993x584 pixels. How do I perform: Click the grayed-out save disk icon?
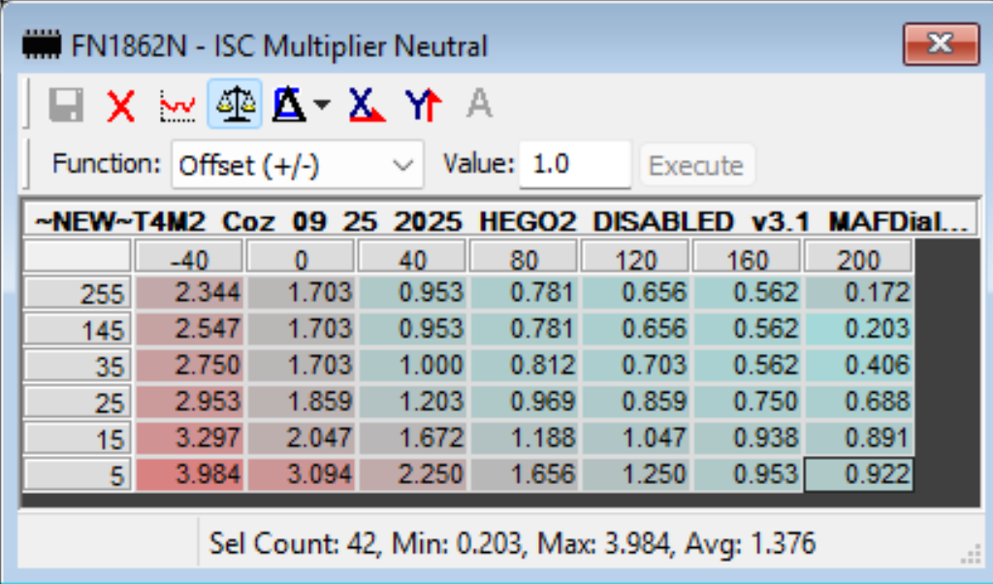66,105
